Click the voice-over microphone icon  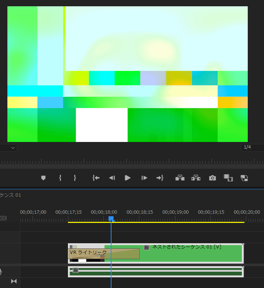[x=0, y=271]
